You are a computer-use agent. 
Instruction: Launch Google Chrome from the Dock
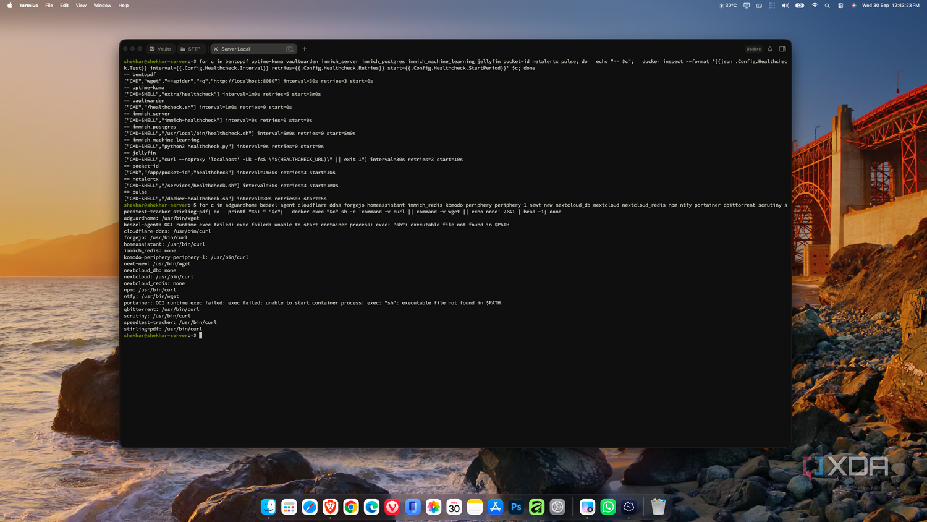pyautogui.click(x=351, y=507)
